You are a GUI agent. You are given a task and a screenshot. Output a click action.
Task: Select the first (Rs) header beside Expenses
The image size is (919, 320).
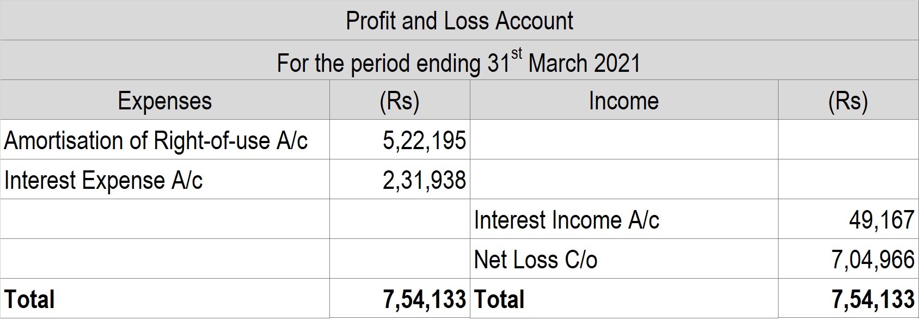pos(400,100)
